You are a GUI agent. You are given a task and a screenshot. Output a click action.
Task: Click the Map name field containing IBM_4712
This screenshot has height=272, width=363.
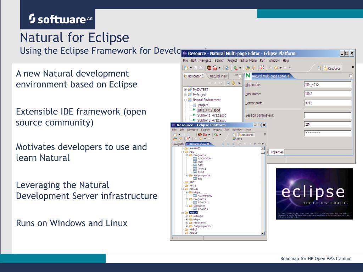pos(328,85)
